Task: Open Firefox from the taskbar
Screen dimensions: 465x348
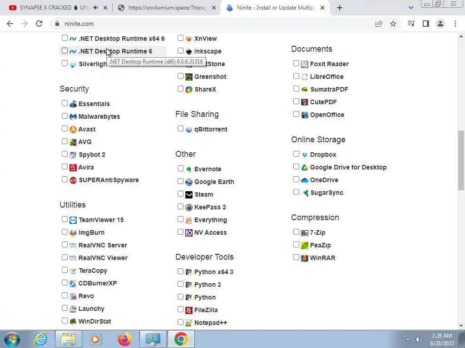Action: click(x=124, y=339)
